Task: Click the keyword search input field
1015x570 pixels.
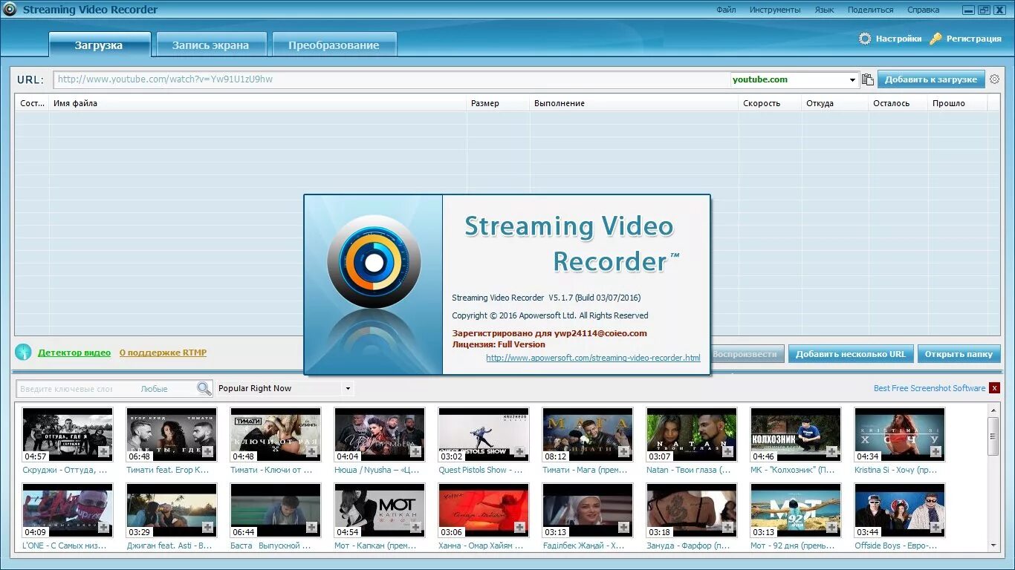Action: tap(77, 389)
